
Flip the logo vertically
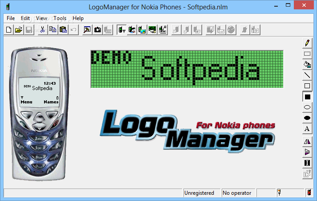coord(307,152)
